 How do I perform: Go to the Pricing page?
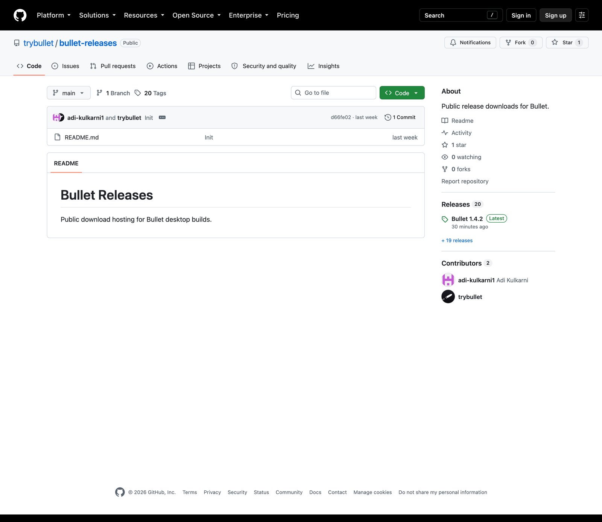pos(288,15)
